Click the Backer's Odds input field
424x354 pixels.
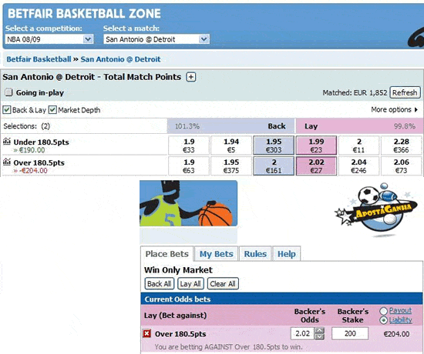[302, 333]
